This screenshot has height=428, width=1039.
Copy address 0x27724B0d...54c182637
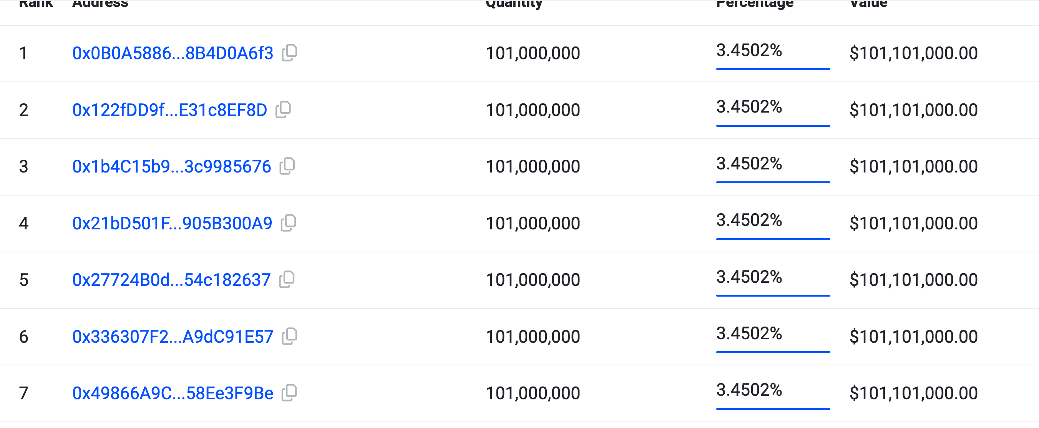pos(287,280)
